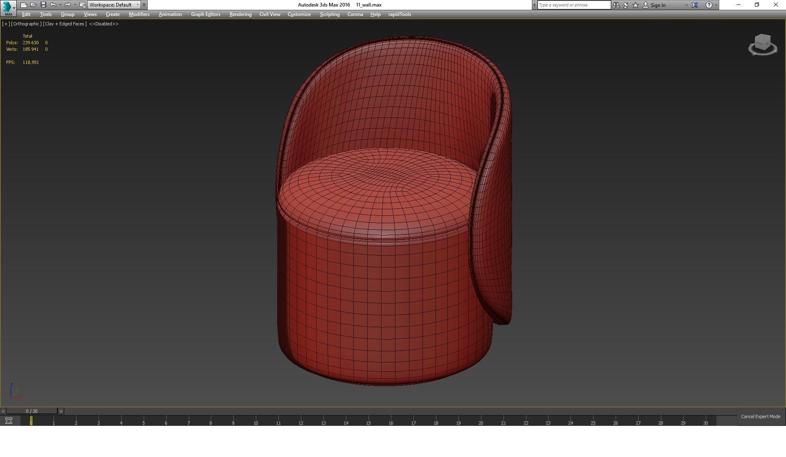Open the Corona menu

point(355,14)
